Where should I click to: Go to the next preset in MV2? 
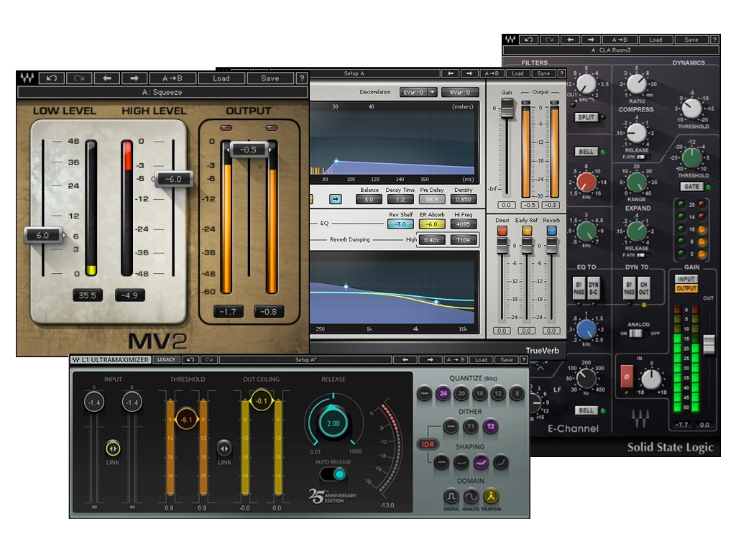click(134, 78)
